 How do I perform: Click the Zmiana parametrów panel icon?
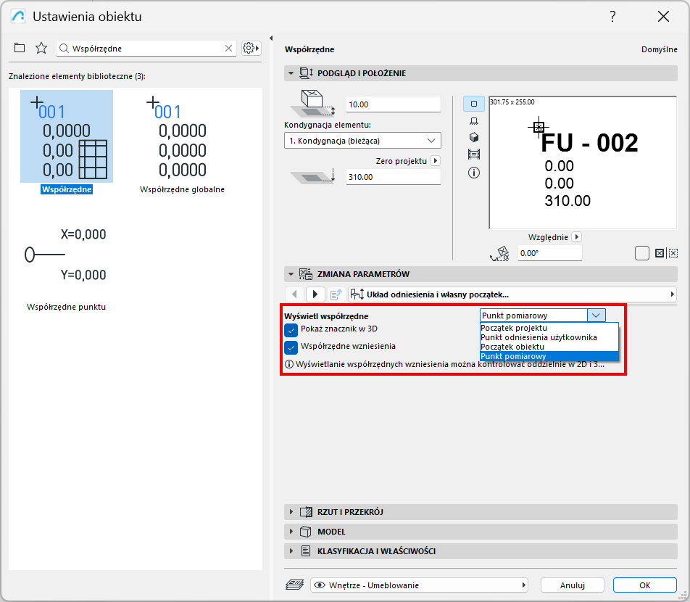(x=306, y=274)
